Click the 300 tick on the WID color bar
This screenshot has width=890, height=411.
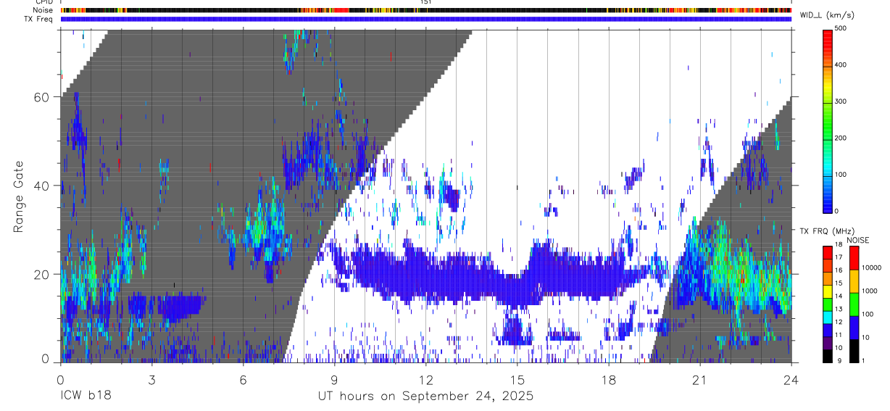click(x=841, y=101)
